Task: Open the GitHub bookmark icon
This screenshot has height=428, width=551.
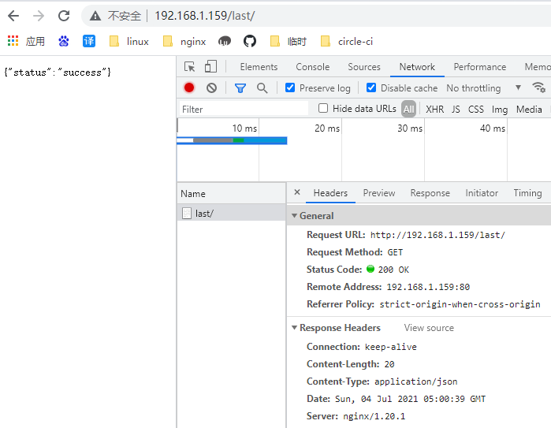Action: point(250,41)
